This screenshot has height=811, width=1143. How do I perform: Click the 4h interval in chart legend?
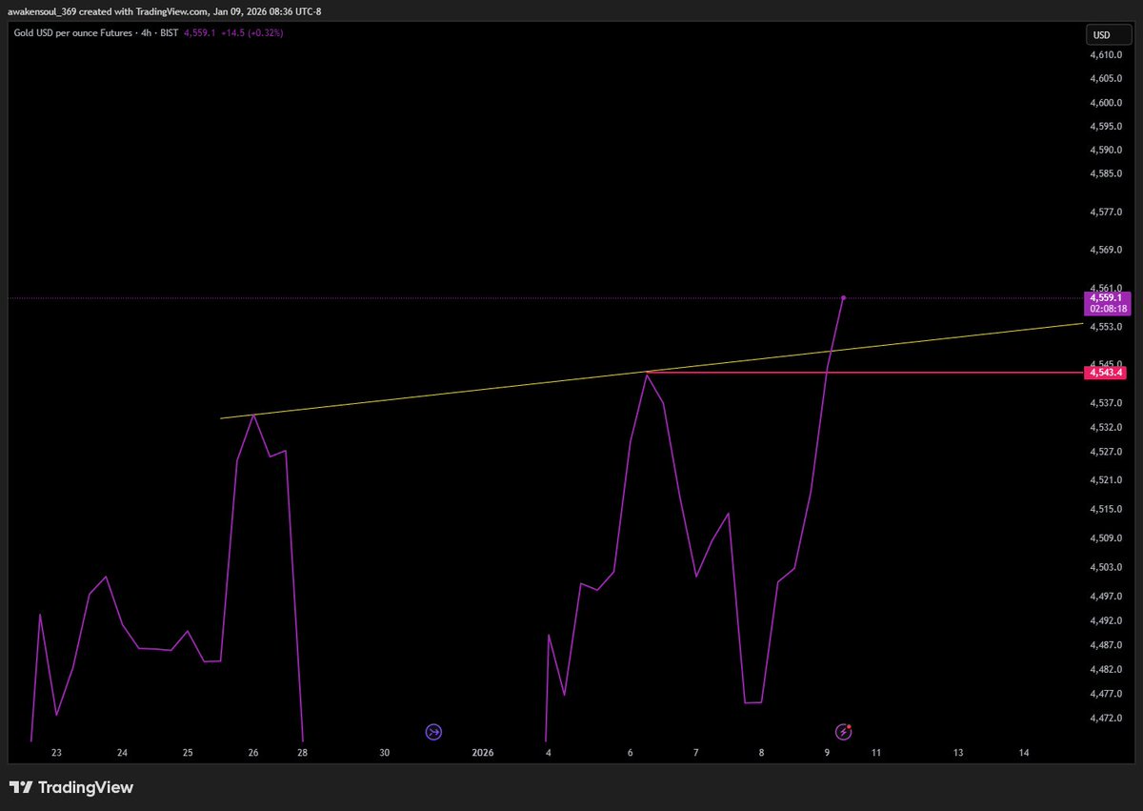tap(146, 32)
